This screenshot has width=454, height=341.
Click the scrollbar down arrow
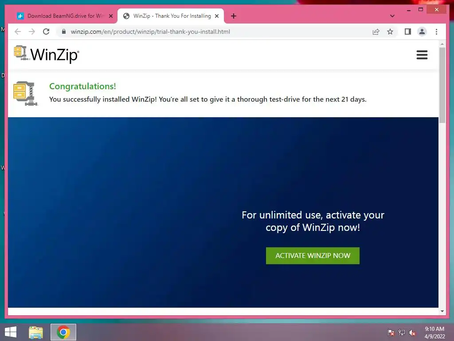(442, 311)
